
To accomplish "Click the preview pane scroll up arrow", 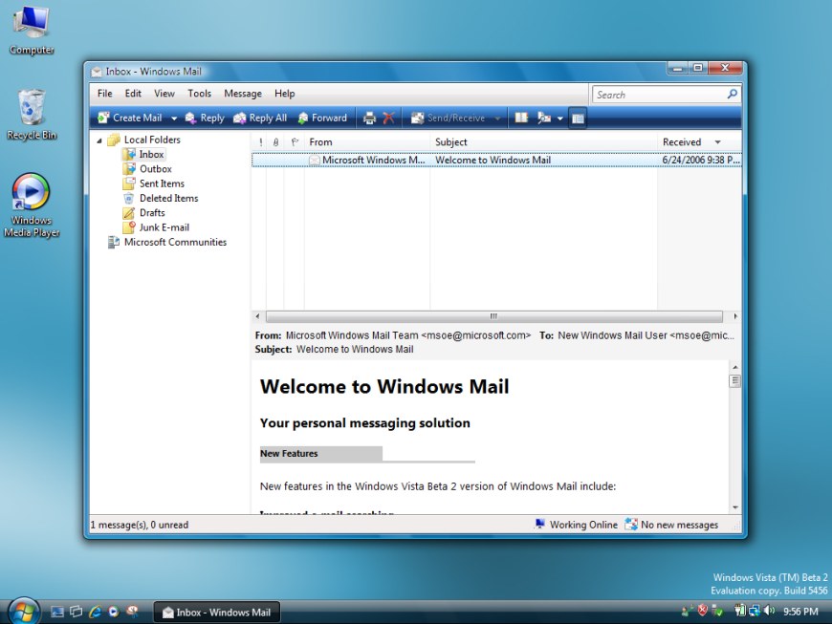I will coord(735,367).
